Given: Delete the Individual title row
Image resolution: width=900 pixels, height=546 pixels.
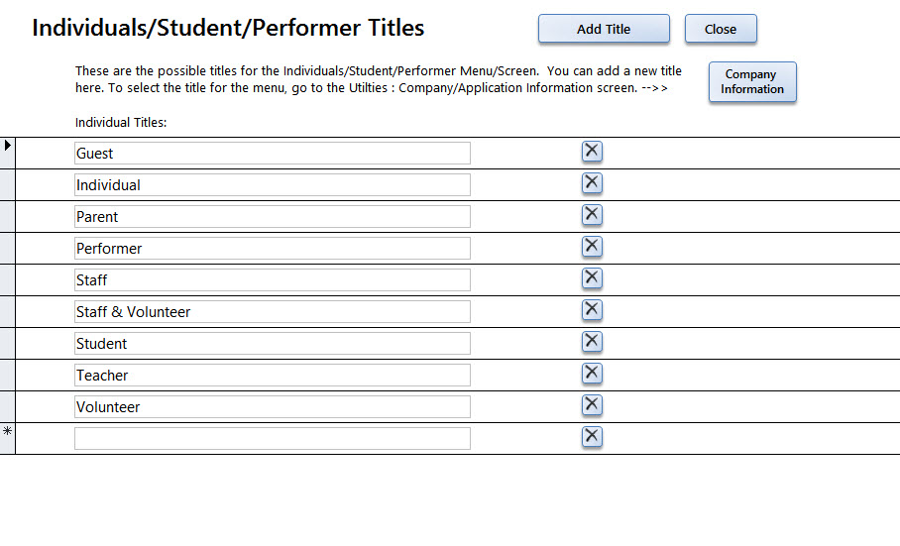Looking at the screenshot, I should [x=592, y=183].
